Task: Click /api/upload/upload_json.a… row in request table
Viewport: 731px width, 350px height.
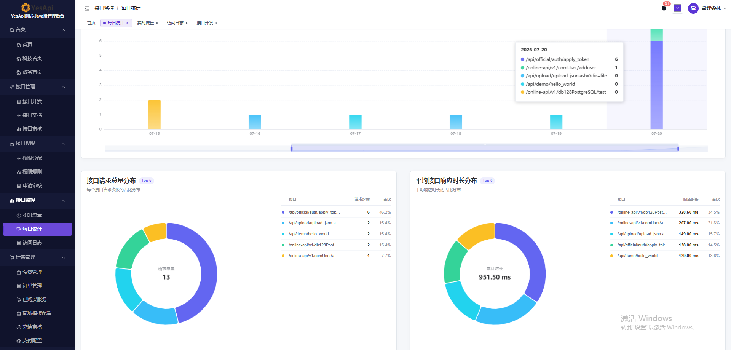Action: click(336, 223)
